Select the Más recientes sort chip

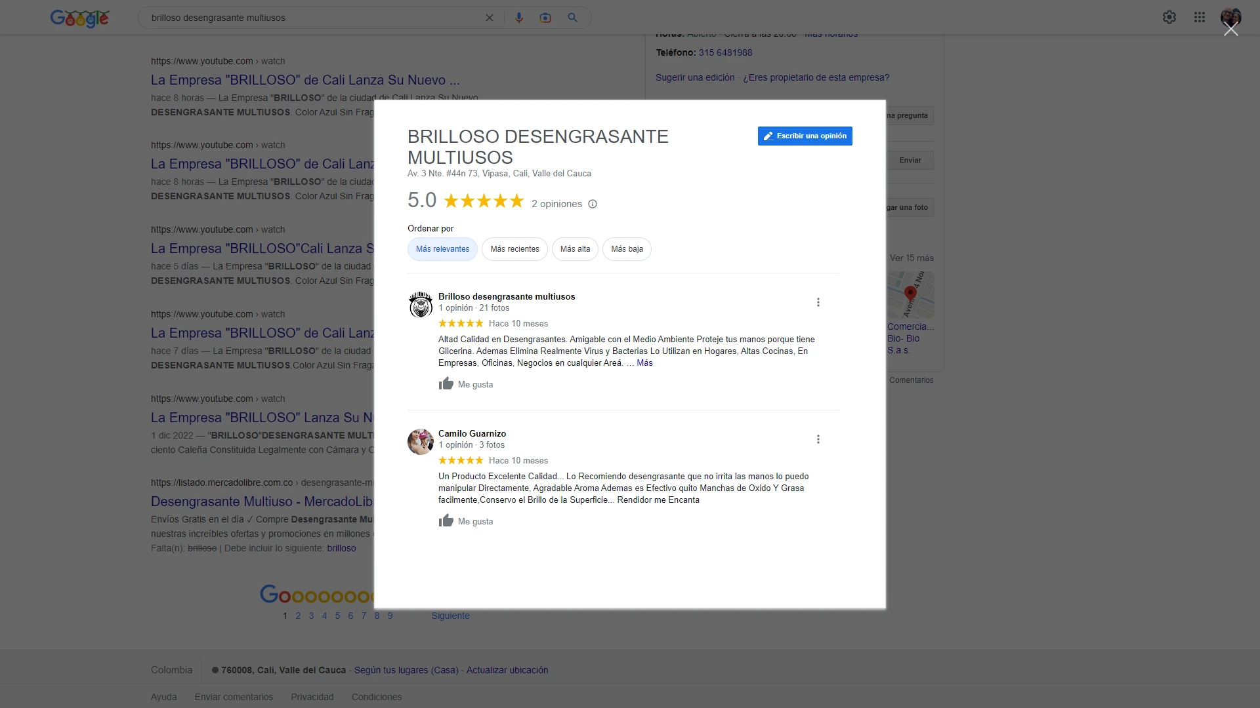514,249
